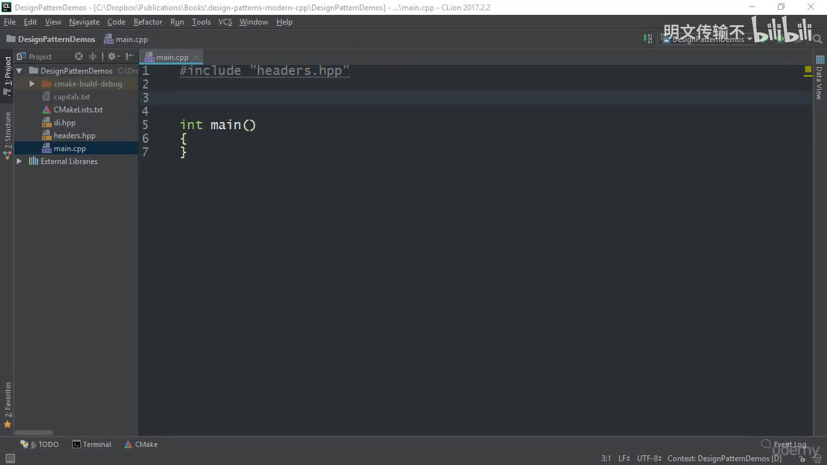The image size is (827, 465).
Task: Expand External Libraries node
Action: tap(19, 161)
